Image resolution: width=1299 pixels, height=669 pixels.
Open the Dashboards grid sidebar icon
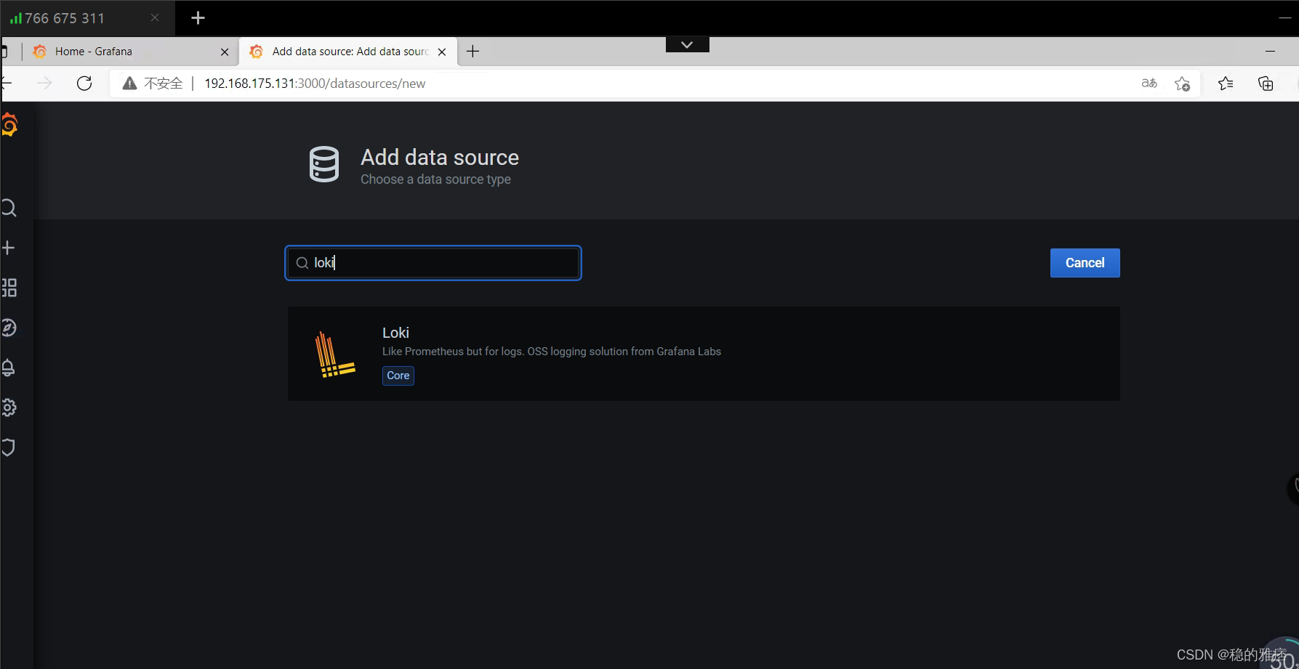tap(9, 288)
